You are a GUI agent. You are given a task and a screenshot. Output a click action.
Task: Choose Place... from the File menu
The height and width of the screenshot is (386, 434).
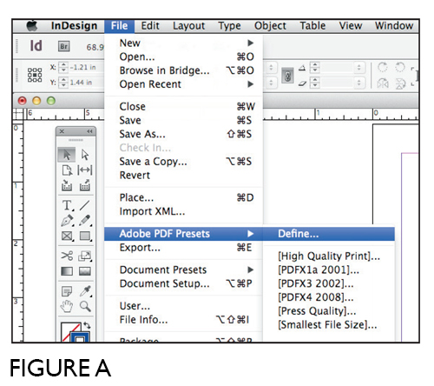183,197
